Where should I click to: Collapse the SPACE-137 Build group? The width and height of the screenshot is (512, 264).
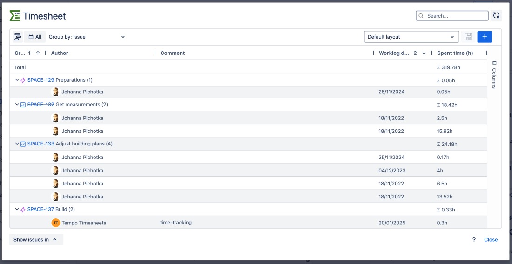click(17, 209)
